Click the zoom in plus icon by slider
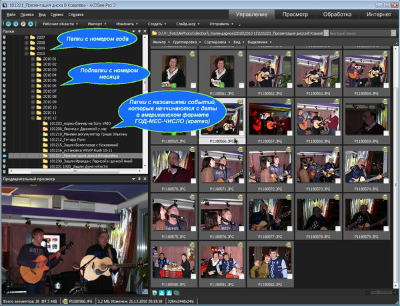This screenshot has width=400, height=306. pyautogui.click(x=395, y=293)
